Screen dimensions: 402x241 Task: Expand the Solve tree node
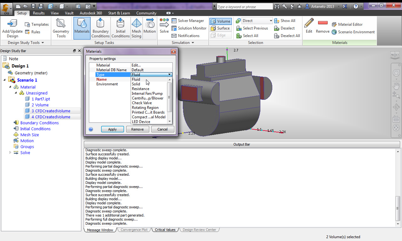[10, 153]
